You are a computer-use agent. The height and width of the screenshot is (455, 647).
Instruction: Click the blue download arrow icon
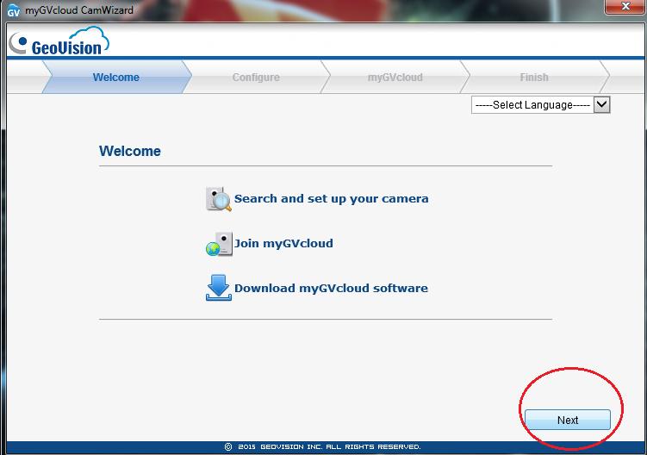tap(219, 288)
